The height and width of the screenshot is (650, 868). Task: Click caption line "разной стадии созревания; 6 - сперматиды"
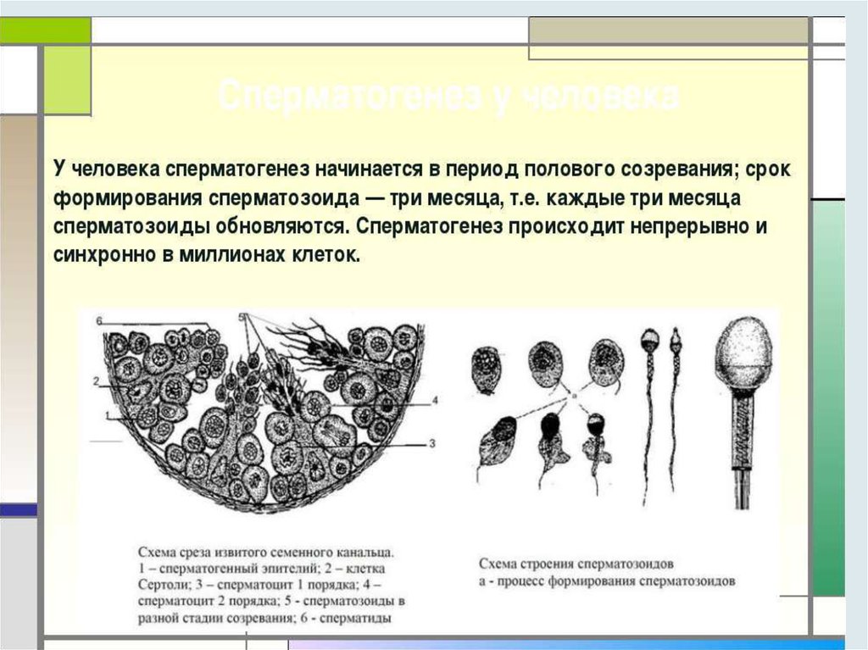pyautogui.click(x=265, y=617)
